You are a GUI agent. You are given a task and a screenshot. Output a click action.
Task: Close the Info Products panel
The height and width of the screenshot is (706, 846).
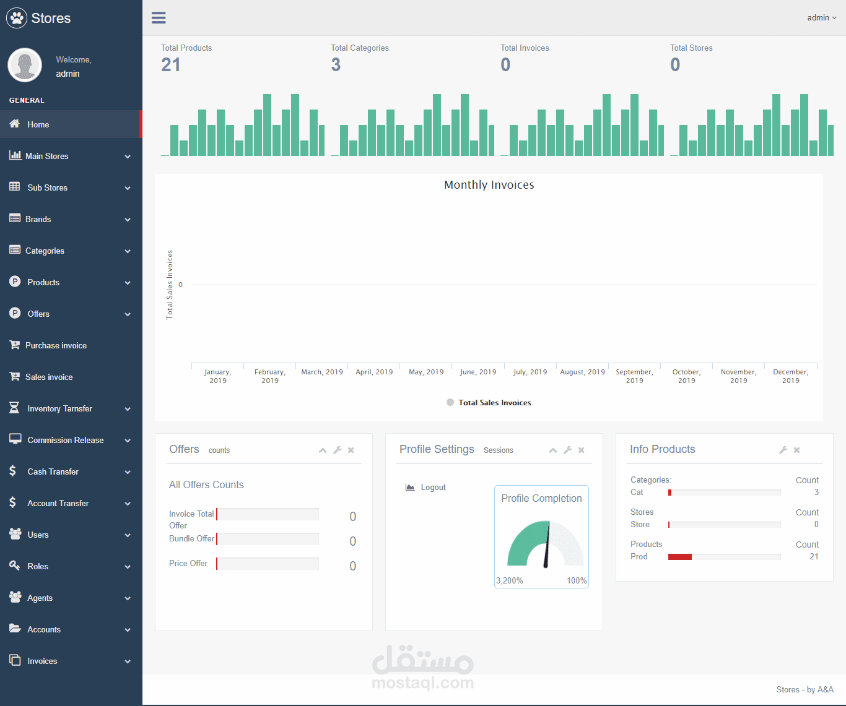coord(797,450)
